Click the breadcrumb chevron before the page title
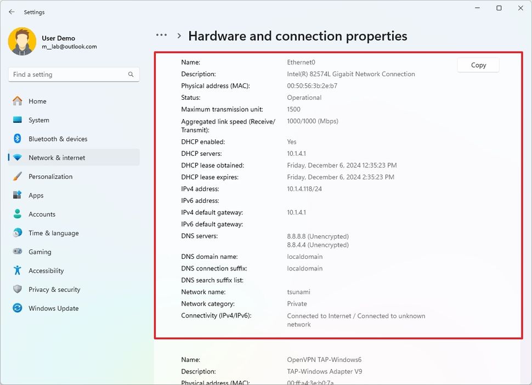The height and width of the screenshot is (385, 532). pos(179,36)
